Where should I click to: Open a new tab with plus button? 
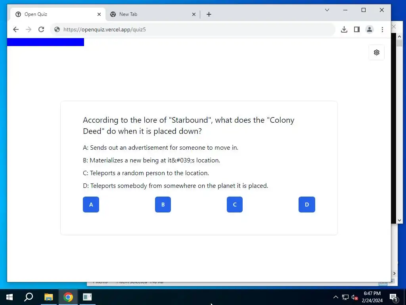tap(209, 14)
